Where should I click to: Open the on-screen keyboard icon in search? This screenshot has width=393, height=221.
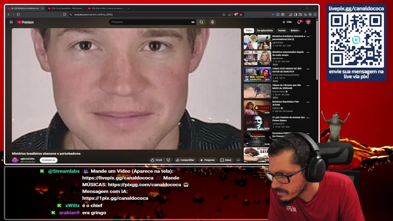pyautogui.click(x=193, y=22)
